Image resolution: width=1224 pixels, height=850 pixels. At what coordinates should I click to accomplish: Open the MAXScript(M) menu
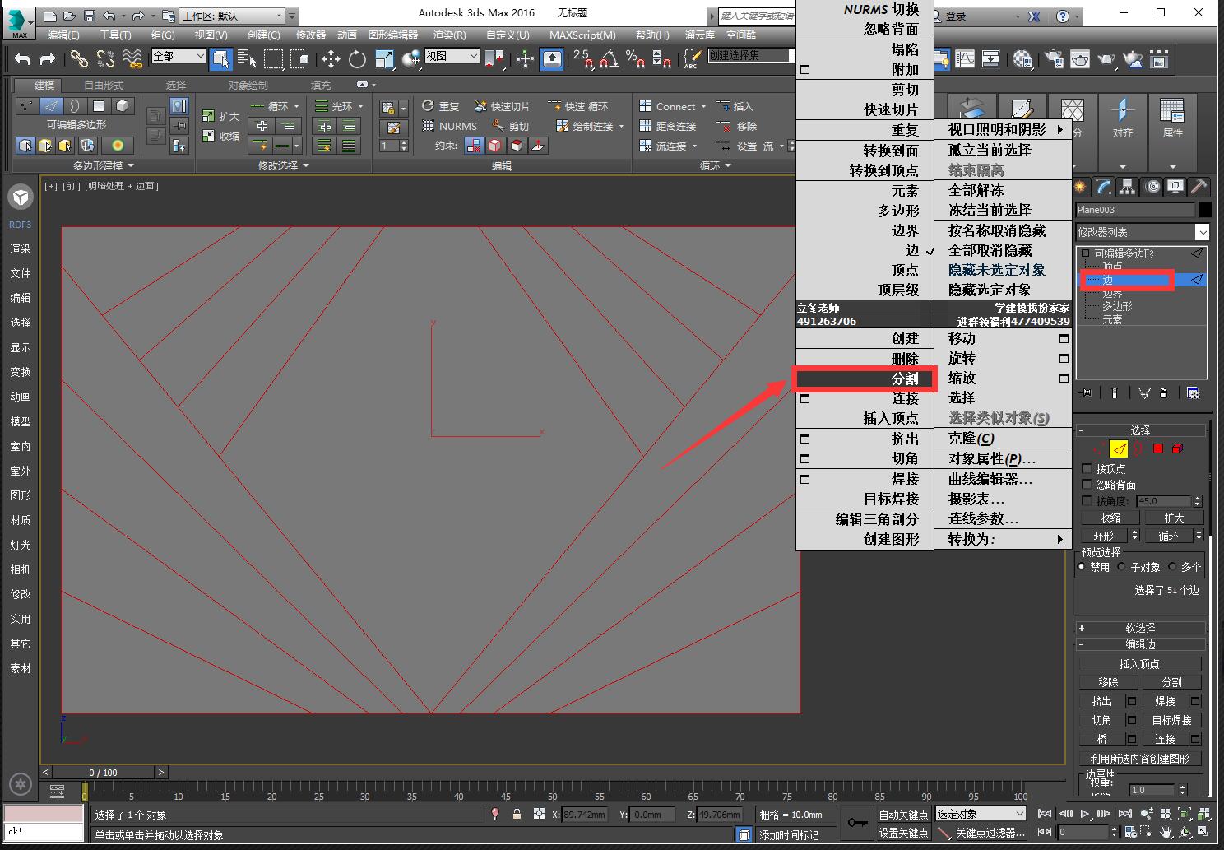pos(582,35)
